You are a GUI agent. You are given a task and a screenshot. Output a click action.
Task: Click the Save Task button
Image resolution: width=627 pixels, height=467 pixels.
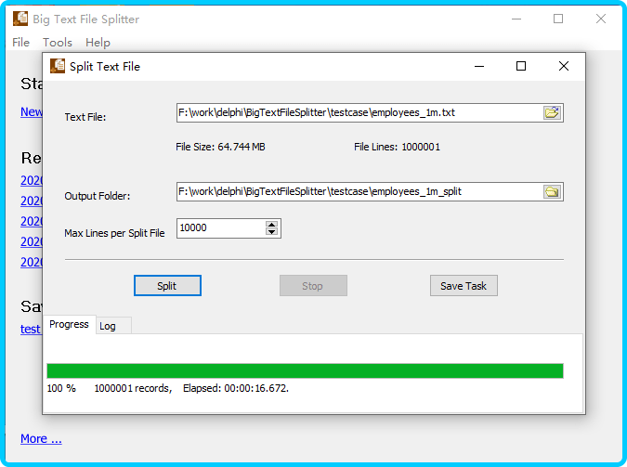tap(464, 286)
